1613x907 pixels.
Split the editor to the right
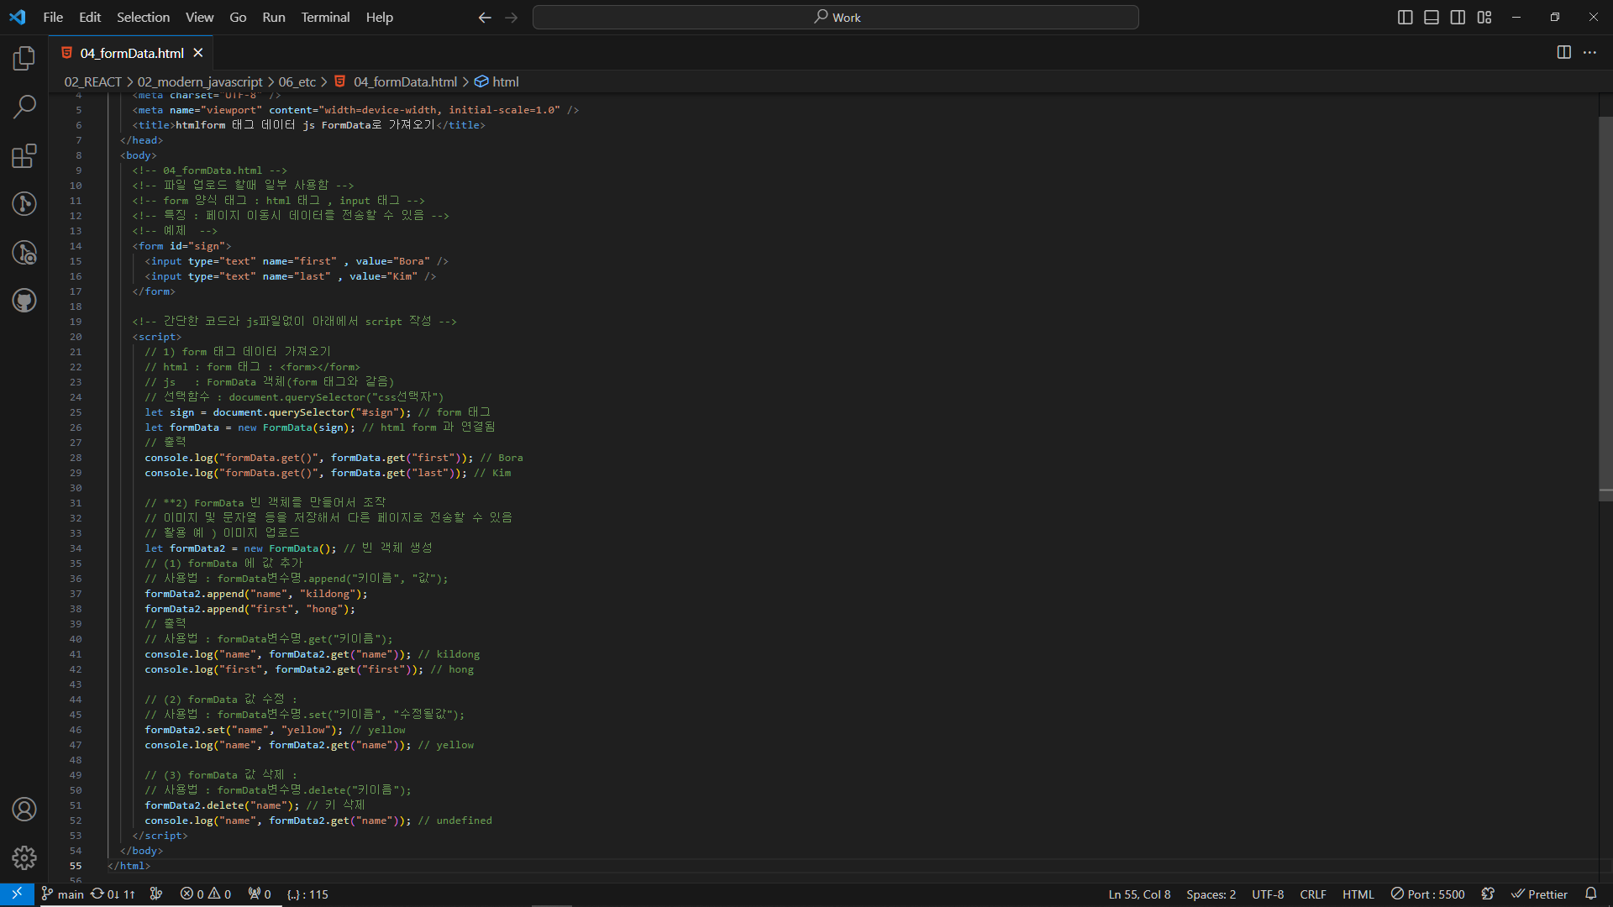click(x=1563, y=52)
